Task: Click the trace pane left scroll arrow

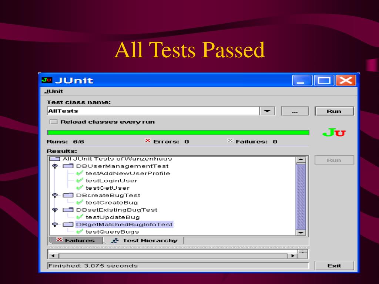Action: click(53, 256)
